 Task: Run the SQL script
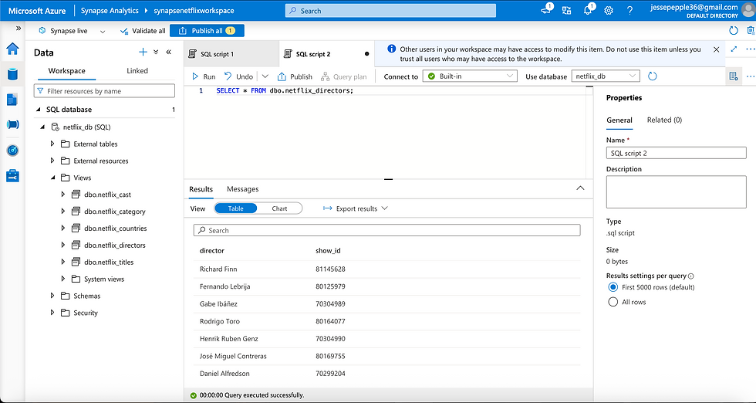204,76
